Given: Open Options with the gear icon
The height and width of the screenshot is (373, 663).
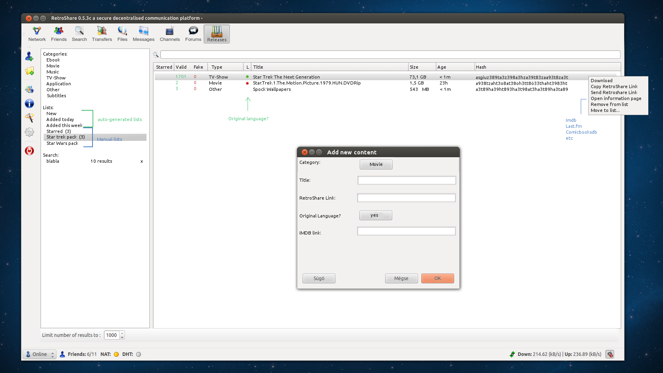Looking at the screenshot, I should coord(29,132).
